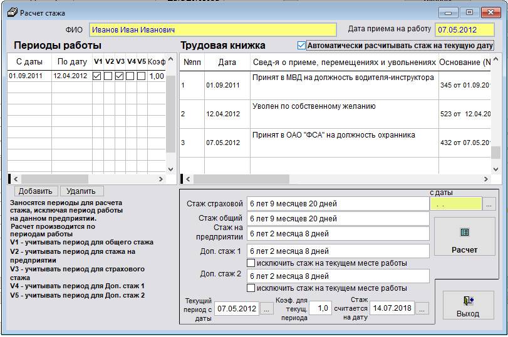Enable exclude current workplace for Доп. стаж 1
The width and height of the screenshot is (508, 337).
[251, 263]
